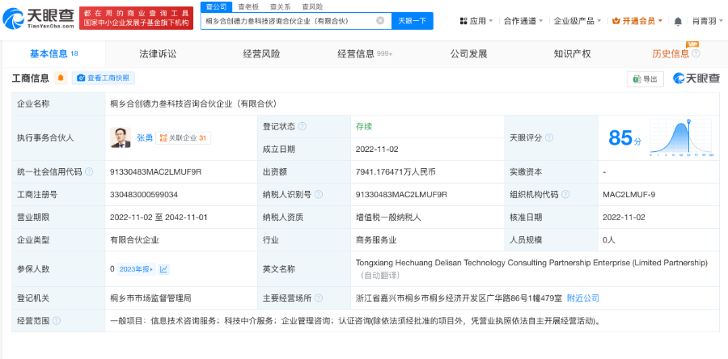This screenshot has width=728, height=359.
Task: Click 查看工商快照 button
Action: coord(104,78)
